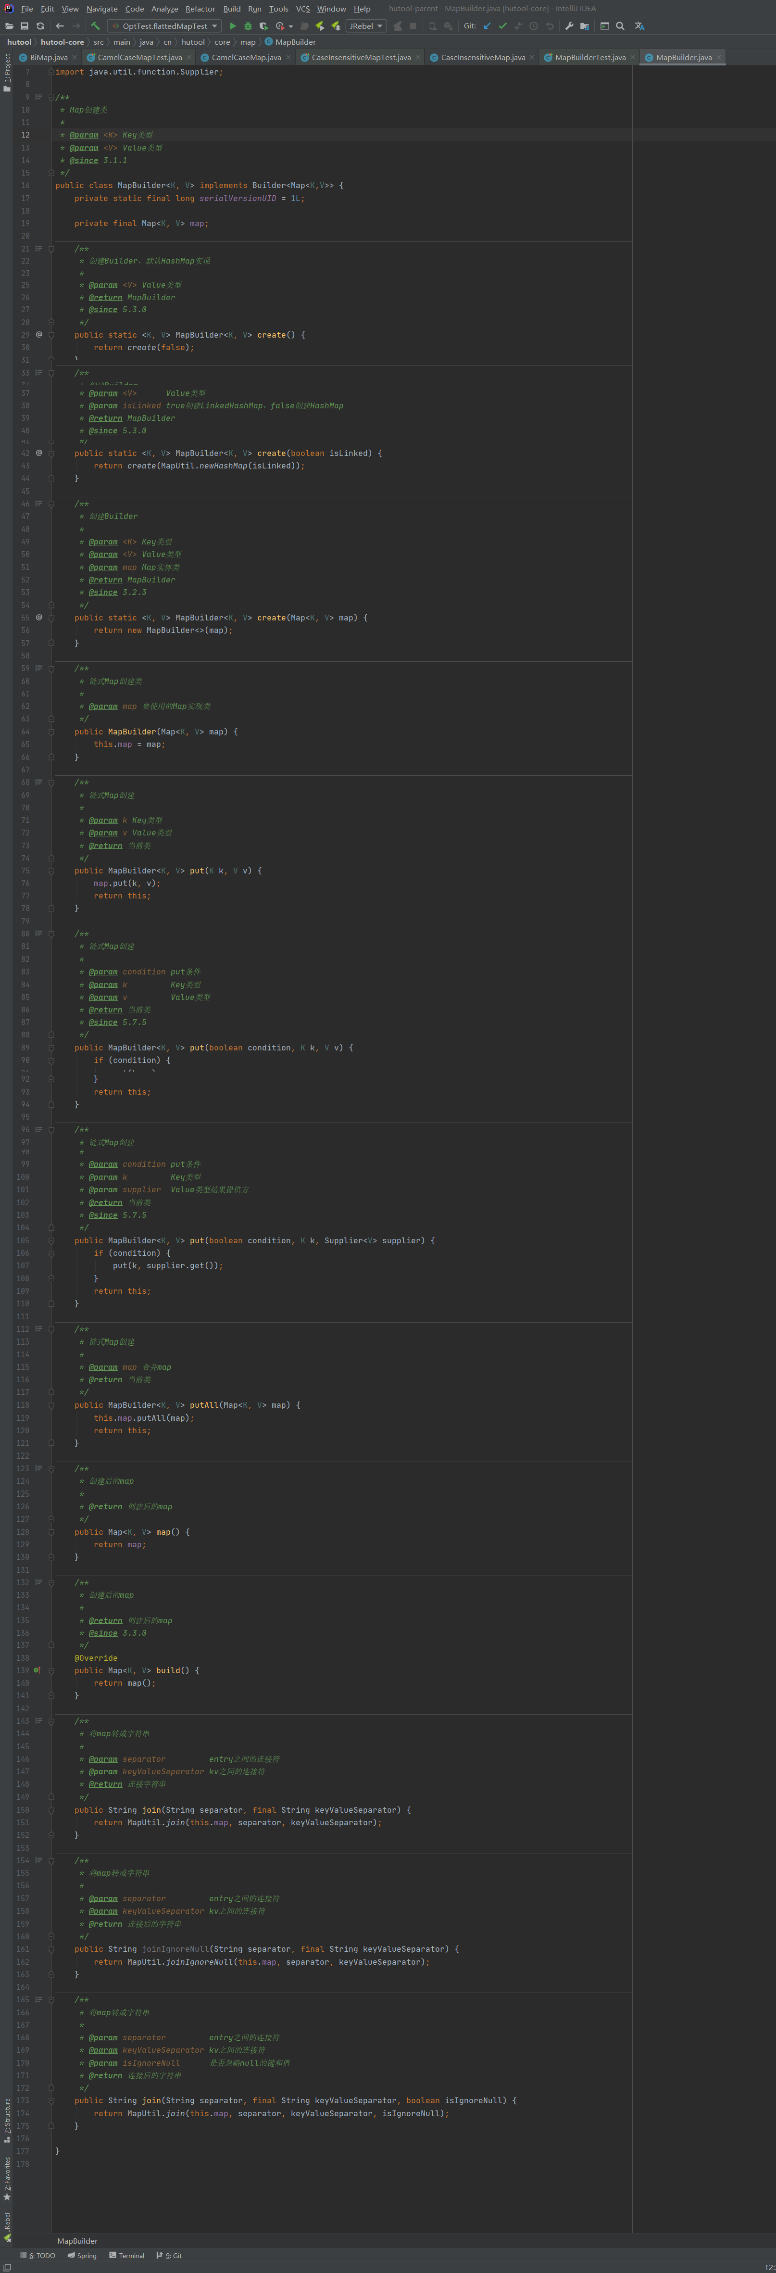Open the Git tool window

169,2255
